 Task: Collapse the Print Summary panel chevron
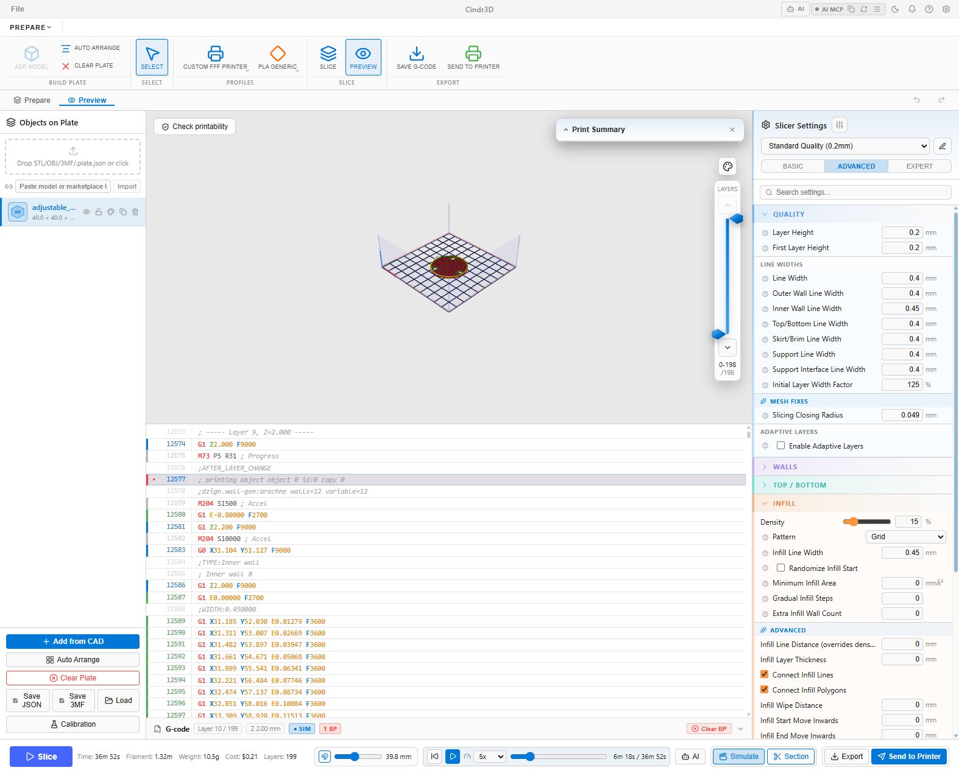566,130
